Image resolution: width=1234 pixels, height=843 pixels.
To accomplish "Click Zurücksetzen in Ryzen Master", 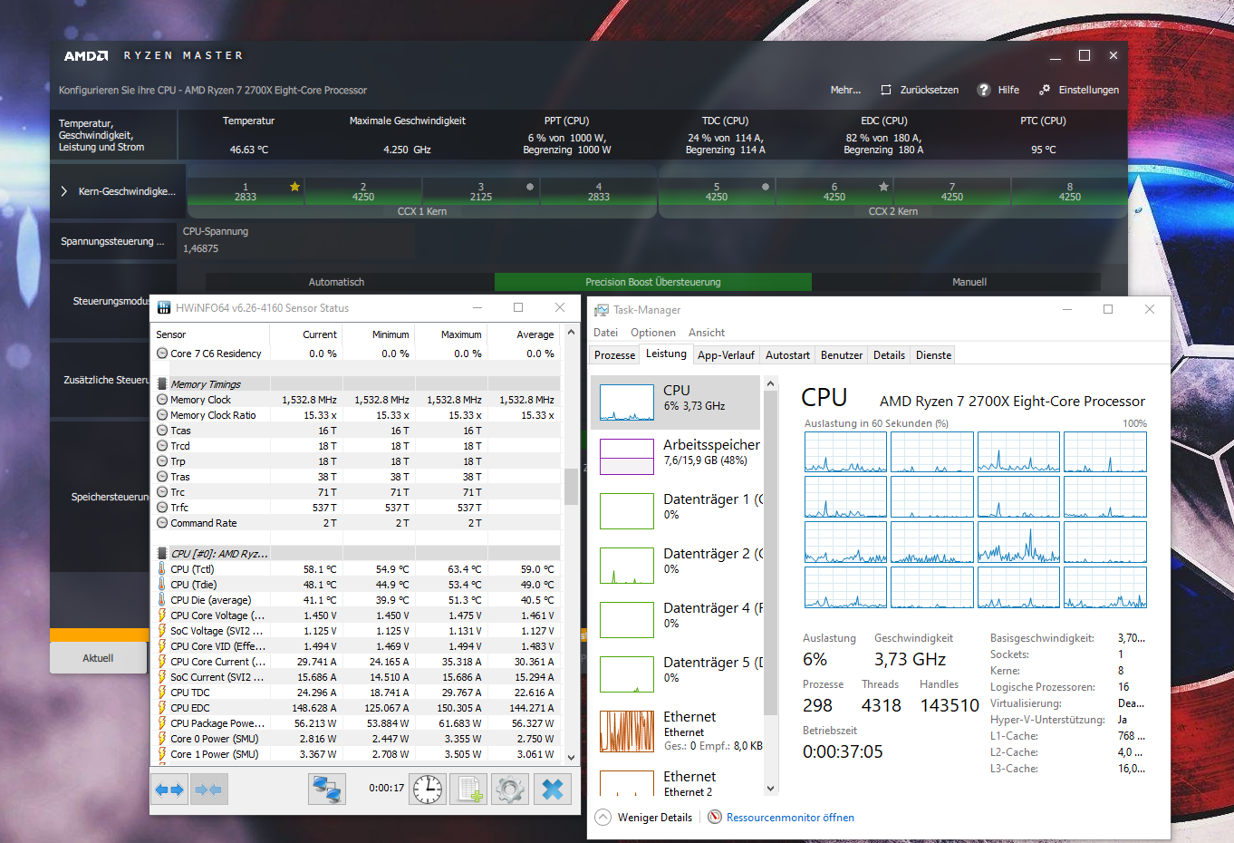I will pyautogui.click(x=920, y=90).
